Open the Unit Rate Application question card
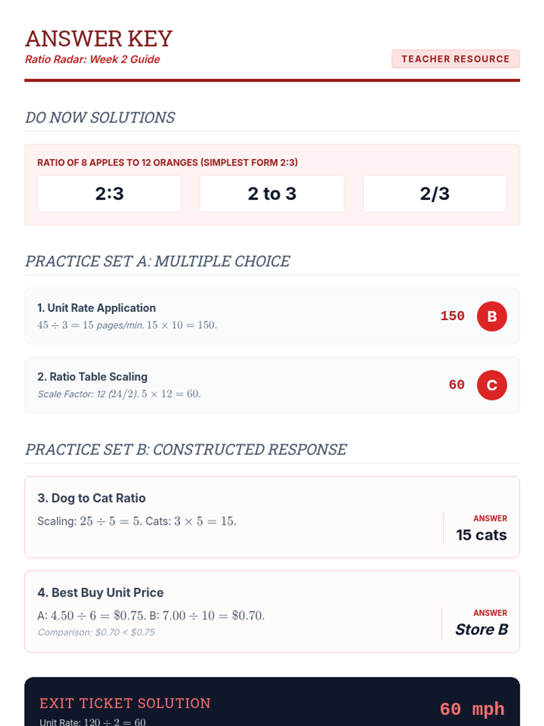Image resolution: width=544 pixels, height=726 pixels. point(272,316)
